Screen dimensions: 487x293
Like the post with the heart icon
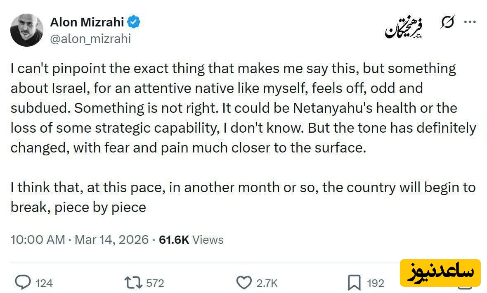point(244,283)
